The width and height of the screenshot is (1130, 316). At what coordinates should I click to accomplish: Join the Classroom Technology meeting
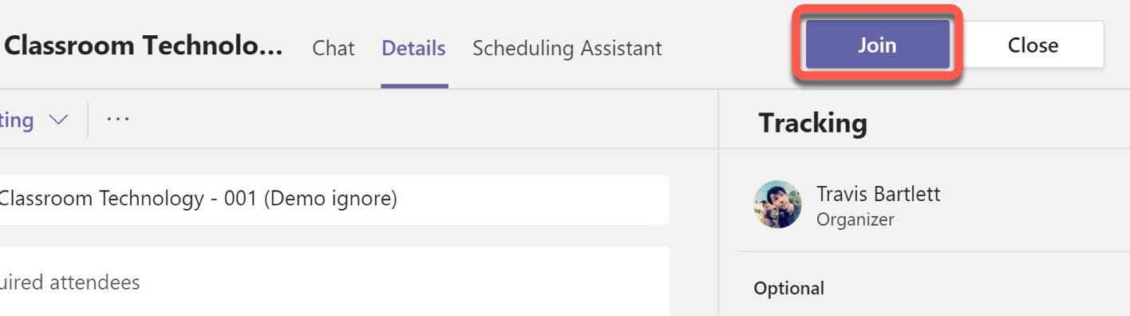tap(877, 45)
